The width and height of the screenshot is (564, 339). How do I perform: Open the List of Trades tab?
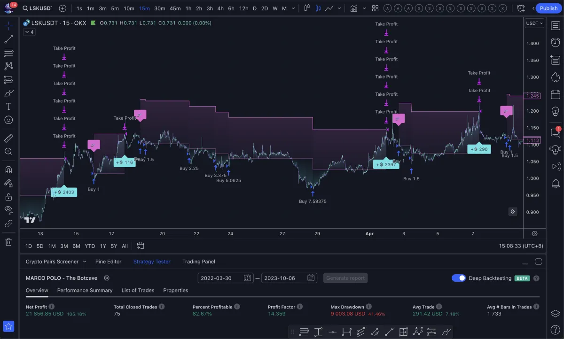[x=138, y=290]
